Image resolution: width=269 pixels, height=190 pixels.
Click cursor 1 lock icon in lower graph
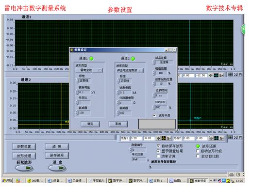tap(169, 138)
